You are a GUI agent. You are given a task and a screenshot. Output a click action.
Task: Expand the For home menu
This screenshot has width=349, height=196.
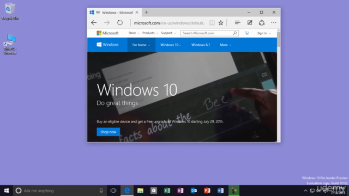coord(141,45)
